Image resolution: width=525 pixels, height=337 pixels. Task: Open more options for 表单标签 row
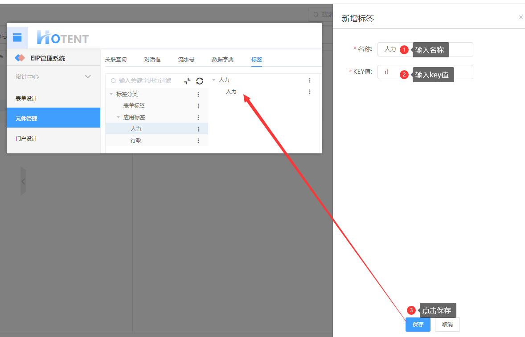click(x=198, y=106)
